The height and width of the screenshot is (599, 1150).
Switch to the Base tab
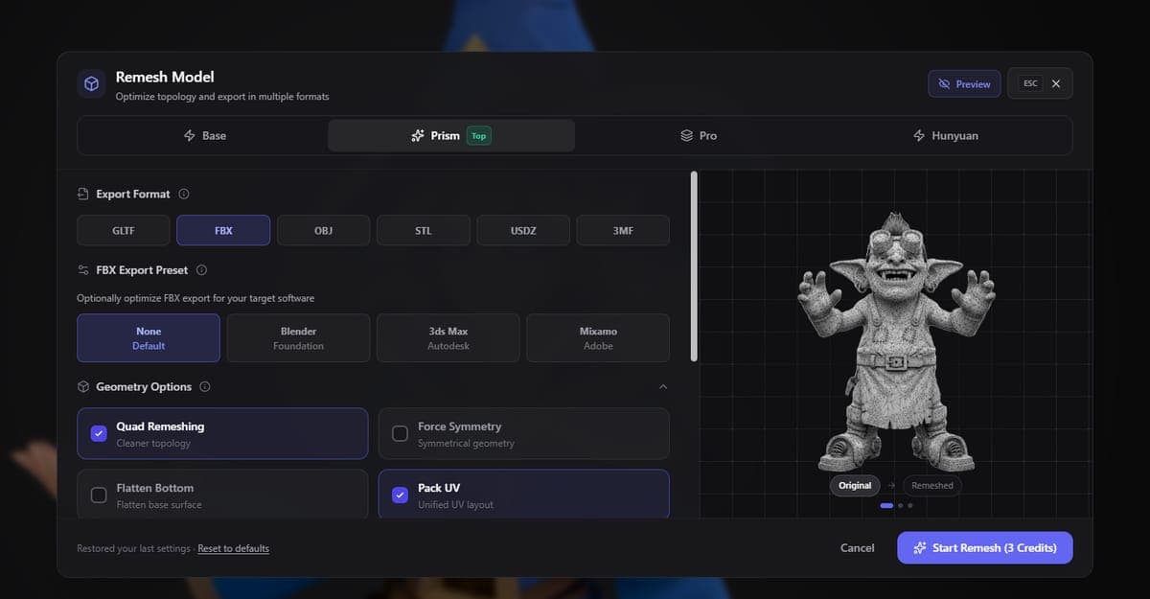click(204, 136)
